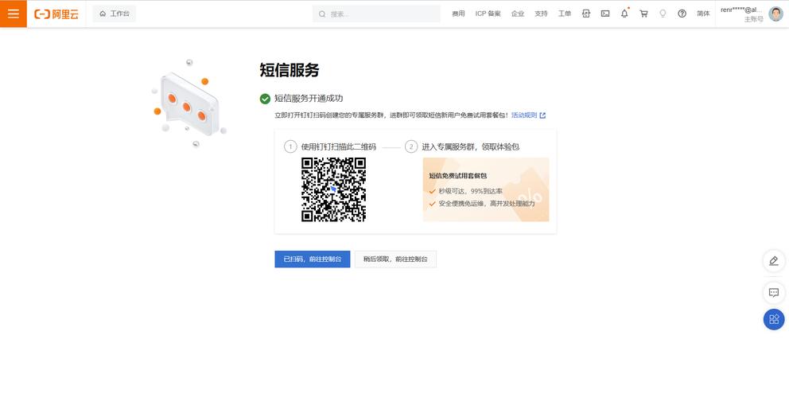Image resolution: width=789 pixels, height=398 pixels.
Task: Open the blue apps grid floating button
Action: click(x=774, y=319)
